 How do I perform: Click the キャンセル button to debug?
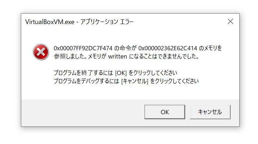(x=210, y=112)
